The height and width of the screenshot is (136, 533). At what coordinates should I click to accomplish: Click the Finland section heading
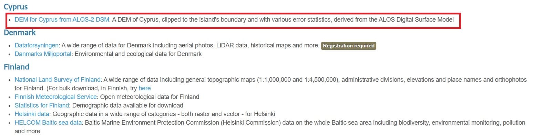pos(17,67)
